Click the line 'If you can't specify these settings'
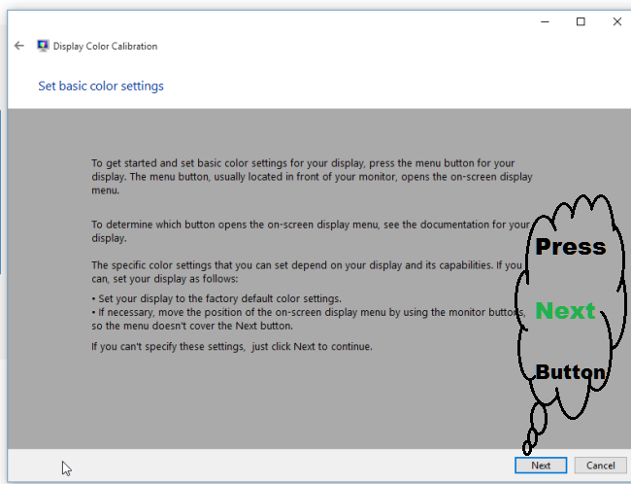 coord(232,347)
